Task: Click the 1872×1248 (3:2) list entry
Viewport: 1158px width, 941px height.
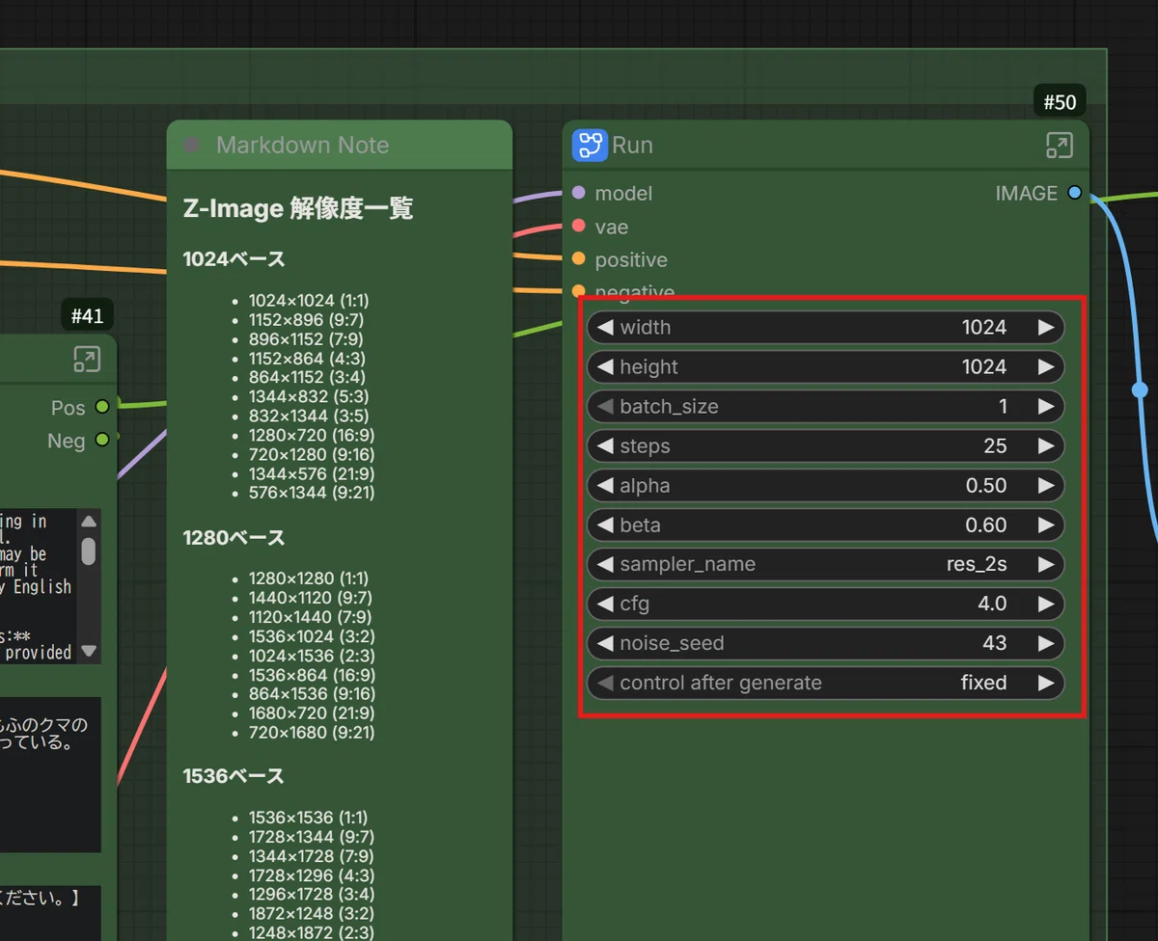Action: pyautogui.click(x=311, y=914)
